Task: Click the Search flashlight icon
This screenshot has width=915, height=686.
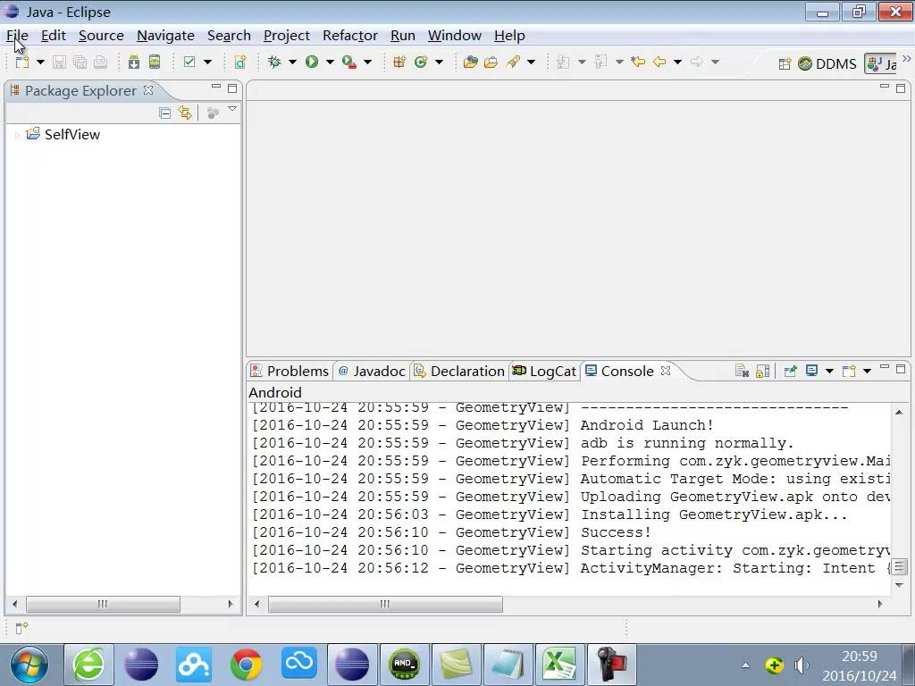Action: pyautogui.click(x=513, y=62)
